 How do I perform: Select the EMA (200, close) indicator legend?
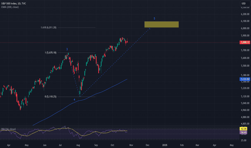10,7
